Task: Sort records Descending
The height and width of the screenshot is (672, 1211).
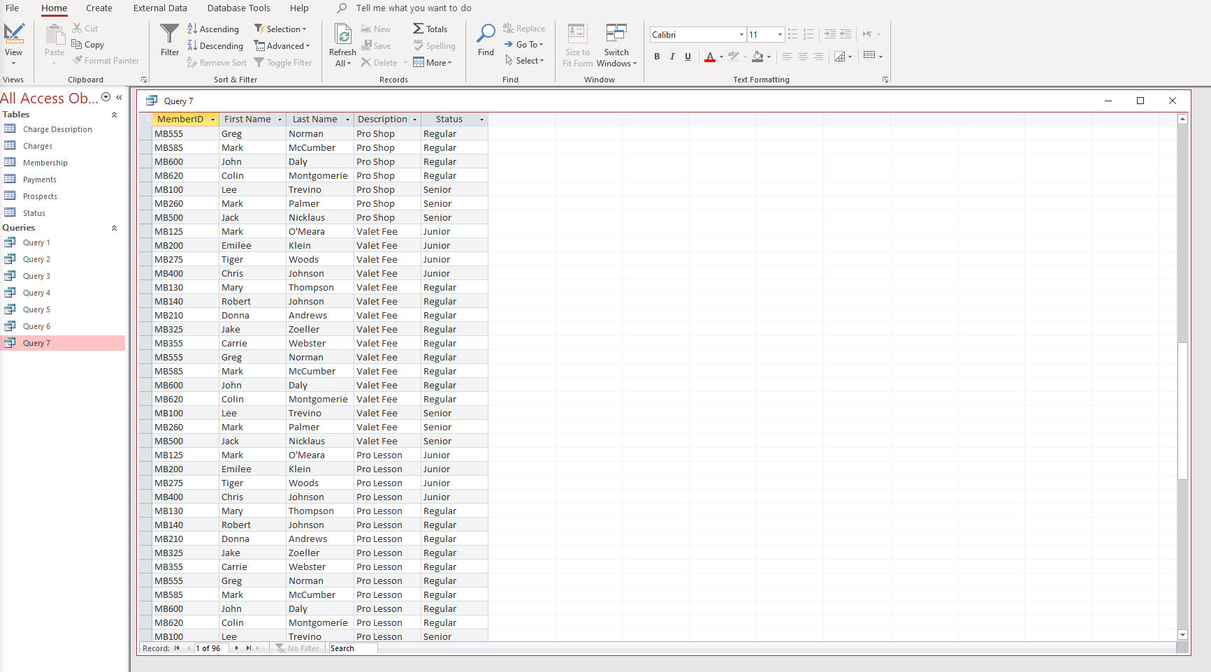Action: point(215,45)
